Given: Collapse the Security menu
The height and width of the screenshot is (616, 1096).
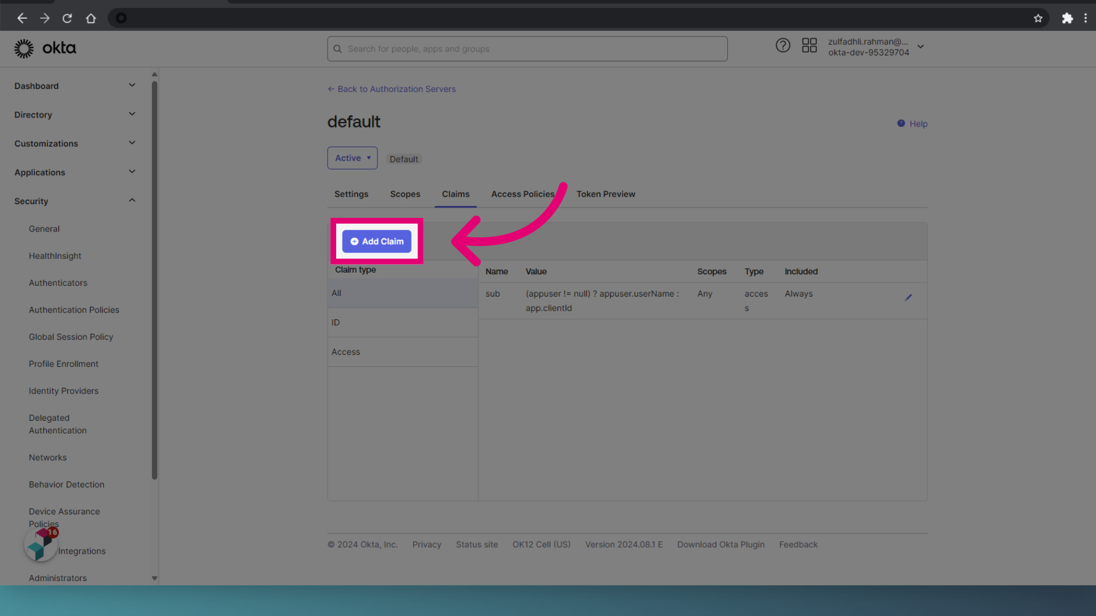Looking at the screenshot, I should click(x=75, y=201).
